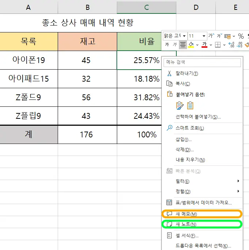This screenshot has width=249, height=250.
Task: Click the title 좀소 상사 매매 내역 현황
Action: point(88,23)
